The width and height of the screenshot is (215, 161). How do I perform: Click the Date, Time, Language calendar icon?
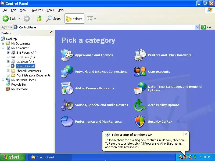coord(140,88)
